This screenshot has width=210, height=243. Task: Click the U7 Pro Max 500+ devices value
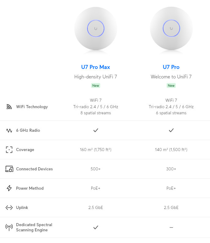click(96, 169)
